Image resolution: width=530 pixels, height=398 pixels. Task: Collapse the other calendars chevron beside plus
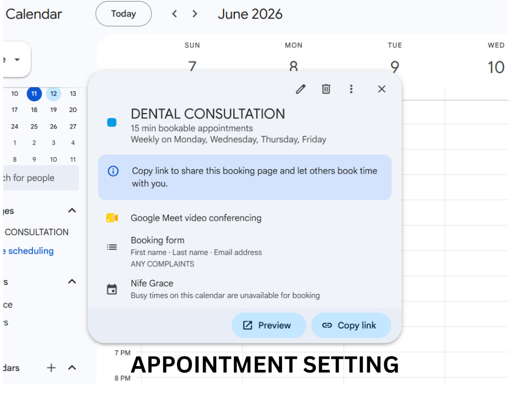pos(72,368)
